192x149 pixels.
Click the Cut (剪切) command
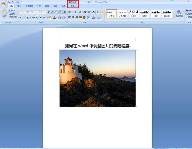pyautogui.click(x=12, y=11)
